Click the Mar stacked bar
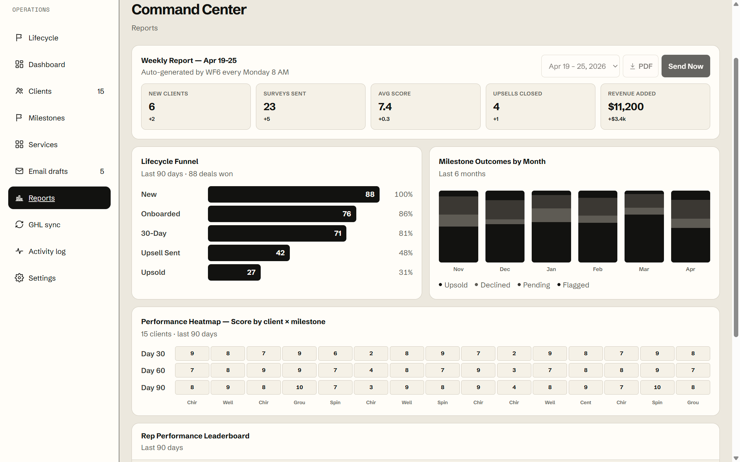 tap(644, 227)
